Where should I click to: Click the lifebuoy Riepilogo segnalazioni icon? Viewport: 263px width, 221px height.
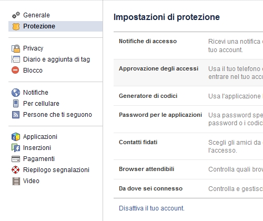[x=16, y=170]
